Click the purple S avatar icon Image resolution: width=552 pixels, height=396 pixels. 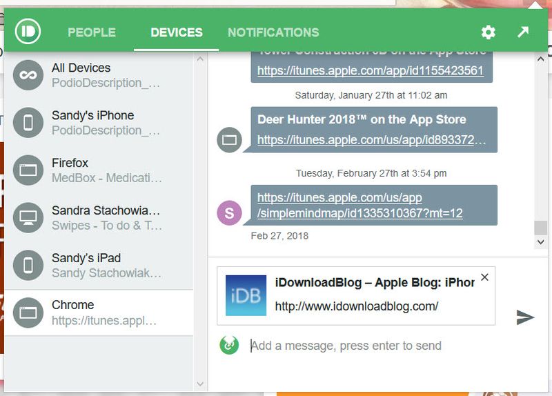tap(229, 212)
